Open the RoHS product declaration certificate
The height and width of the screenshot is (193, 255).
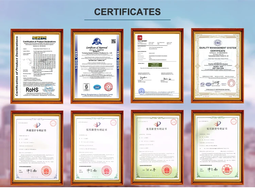pos(37,66)
